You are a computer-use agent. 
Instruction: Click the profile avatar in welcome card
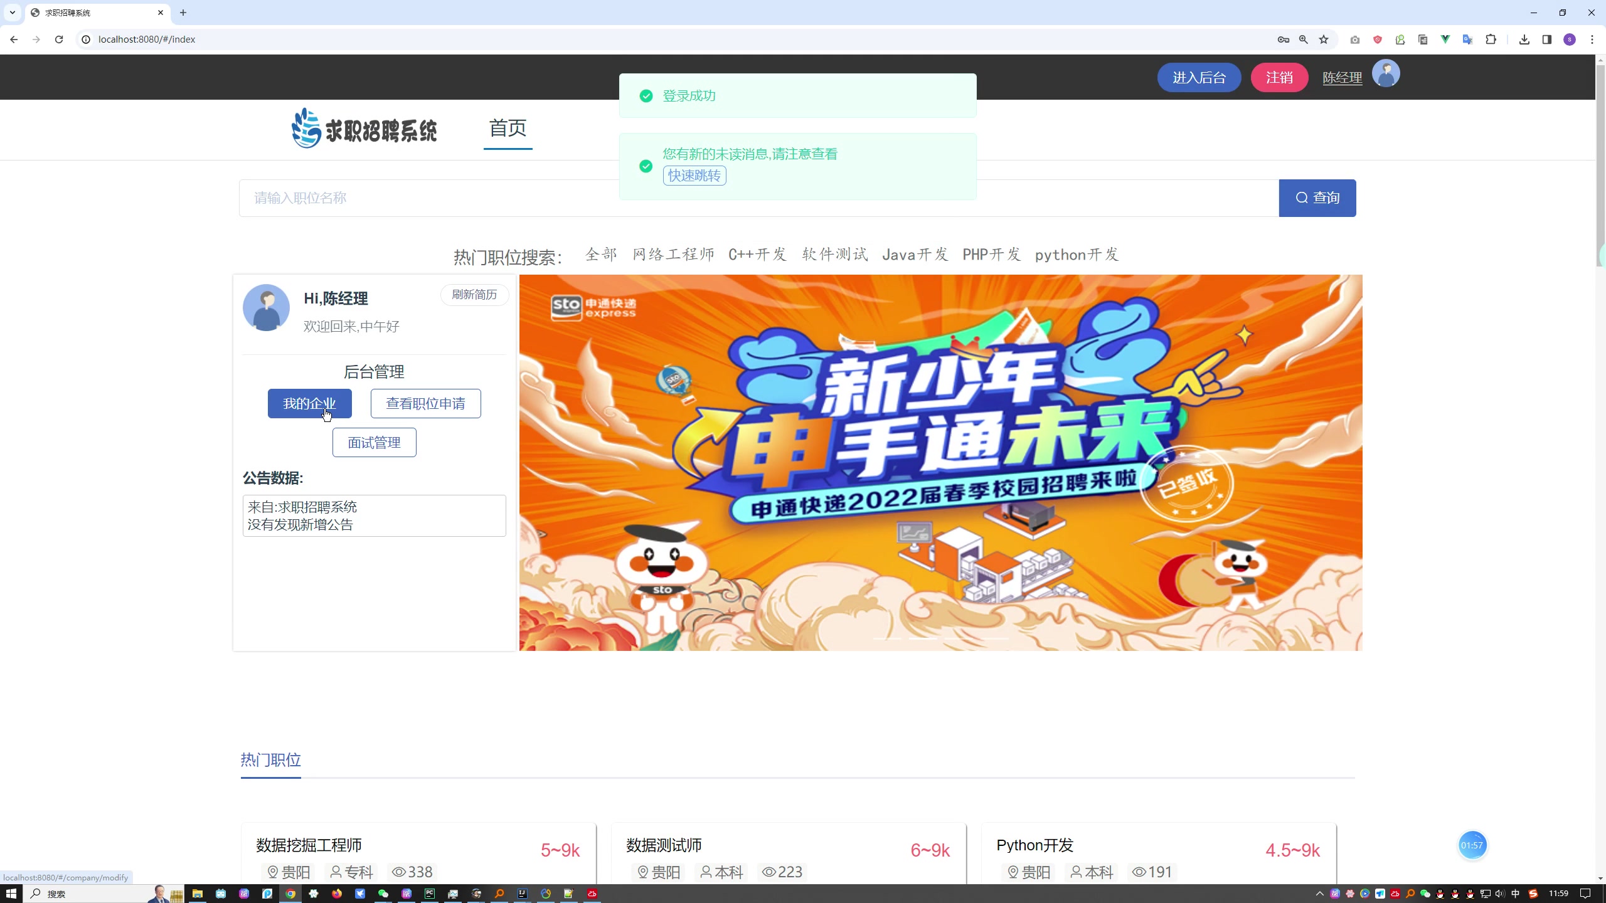tap(266, 308)
